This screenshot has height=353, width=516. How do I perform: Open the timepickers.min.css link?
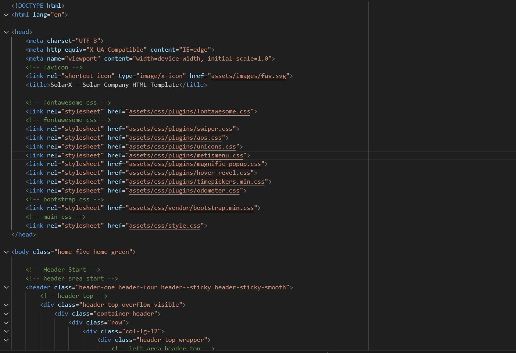[197, 182]
